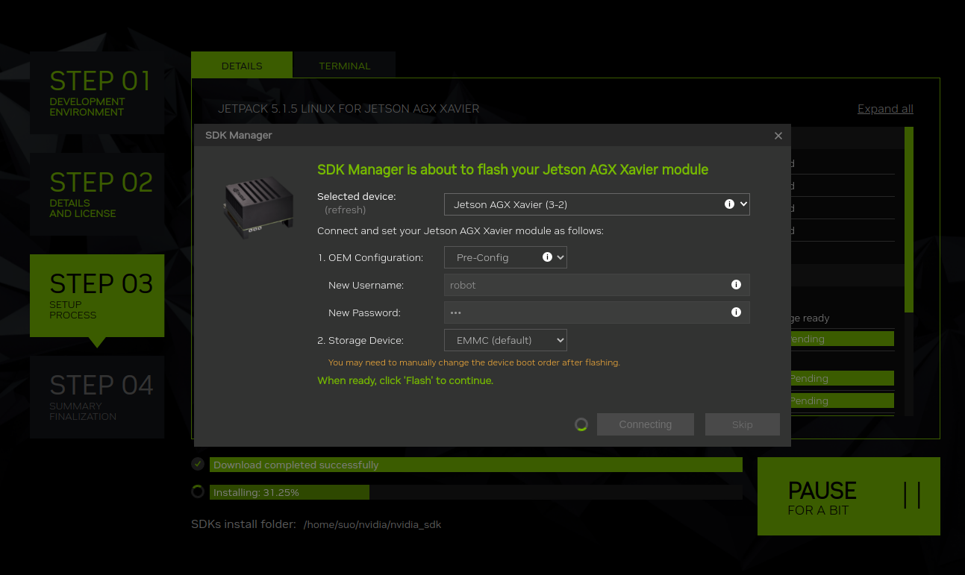The height and width of the screenshot is (575, 965).
Task: Click the spinner icon next to Connecting
Action: click(x=581, y=424)
